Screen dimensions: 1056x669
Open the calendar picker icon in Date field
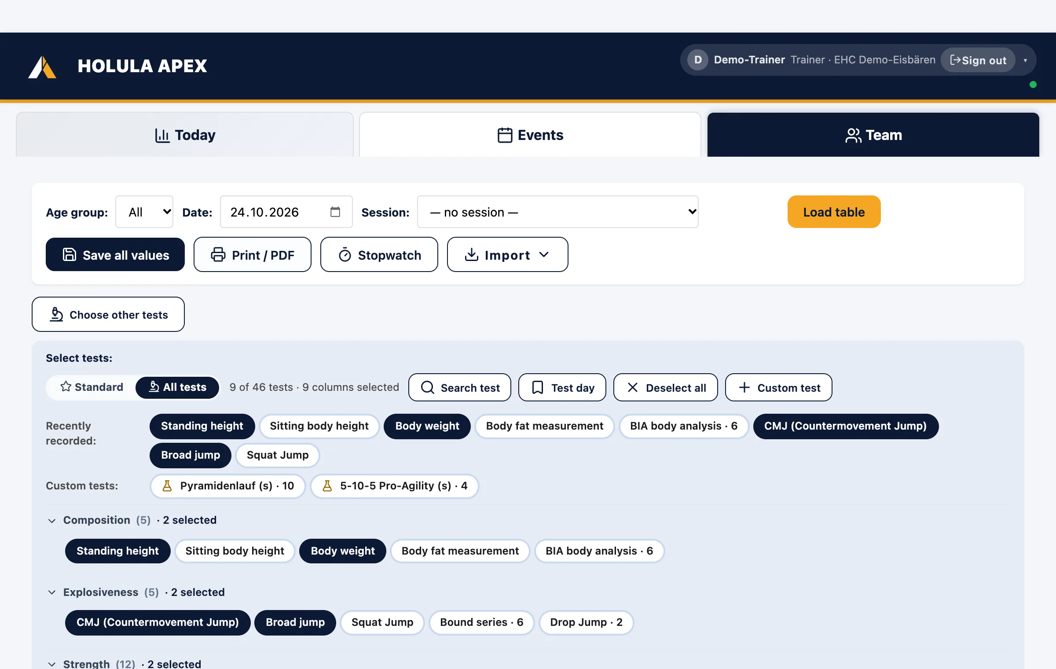point(335,212)
